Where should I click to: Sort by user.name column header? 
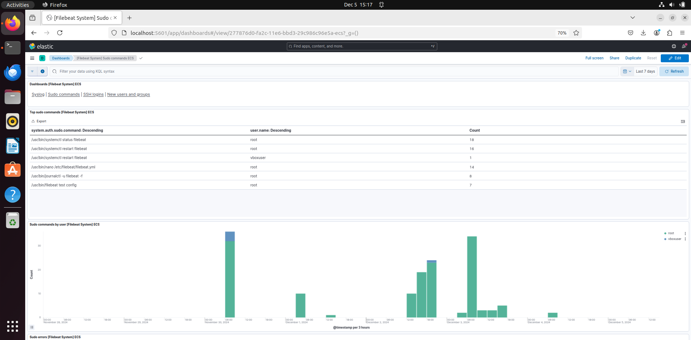[271, 131]
